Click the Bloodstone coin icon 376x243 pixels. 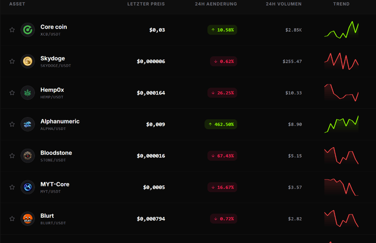pyautogui.click(x=28, y=156)
